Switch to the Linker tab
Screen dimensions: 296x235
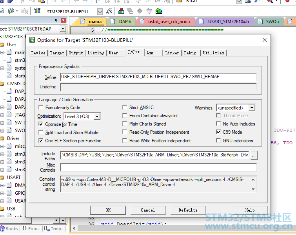pos(172,53)
